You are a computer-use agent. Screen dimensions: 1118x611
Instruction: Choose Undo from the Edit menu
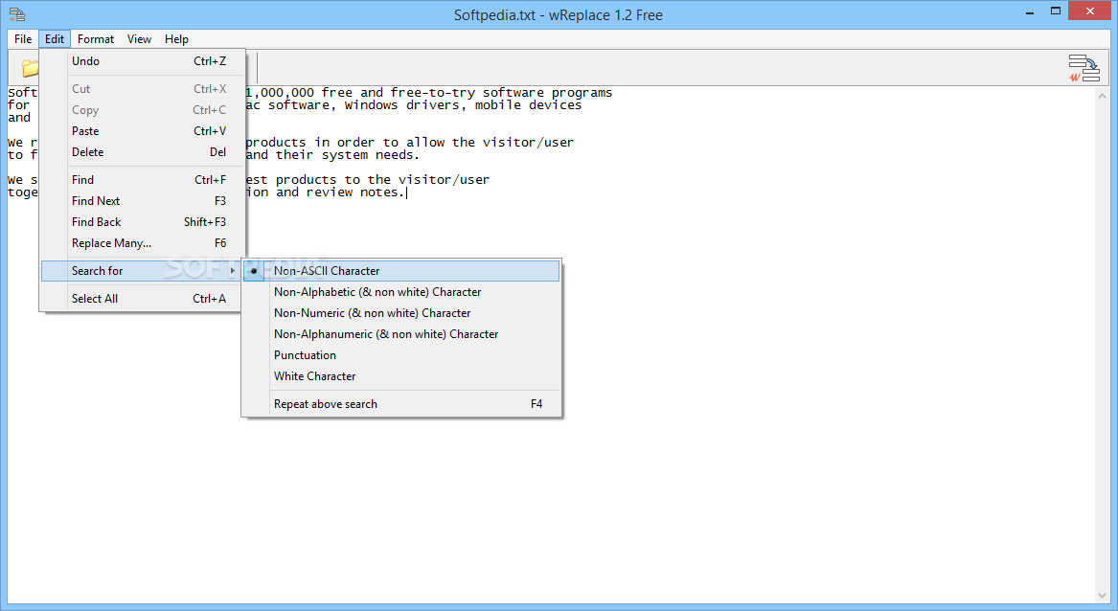coord(143,61)
